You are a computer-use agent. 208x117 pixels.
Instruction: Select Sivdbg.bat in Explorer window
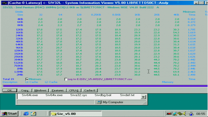[103, 95]
